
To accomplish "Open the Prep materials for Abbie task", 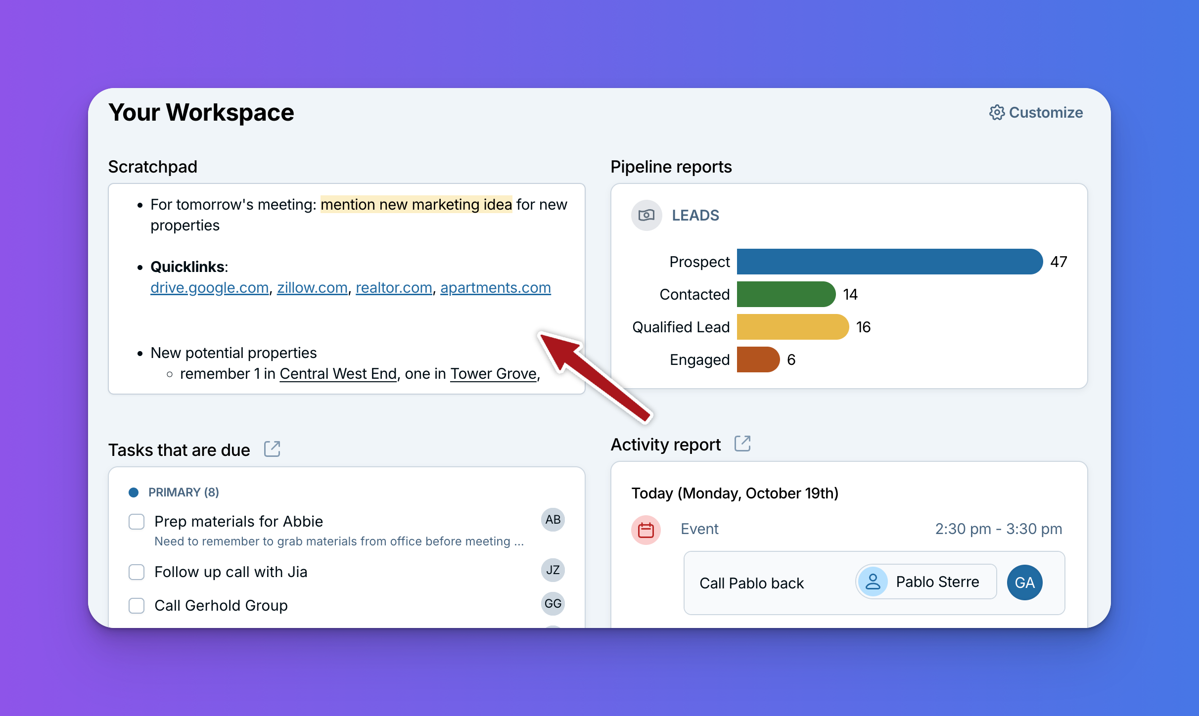I will tap(238, 521).
